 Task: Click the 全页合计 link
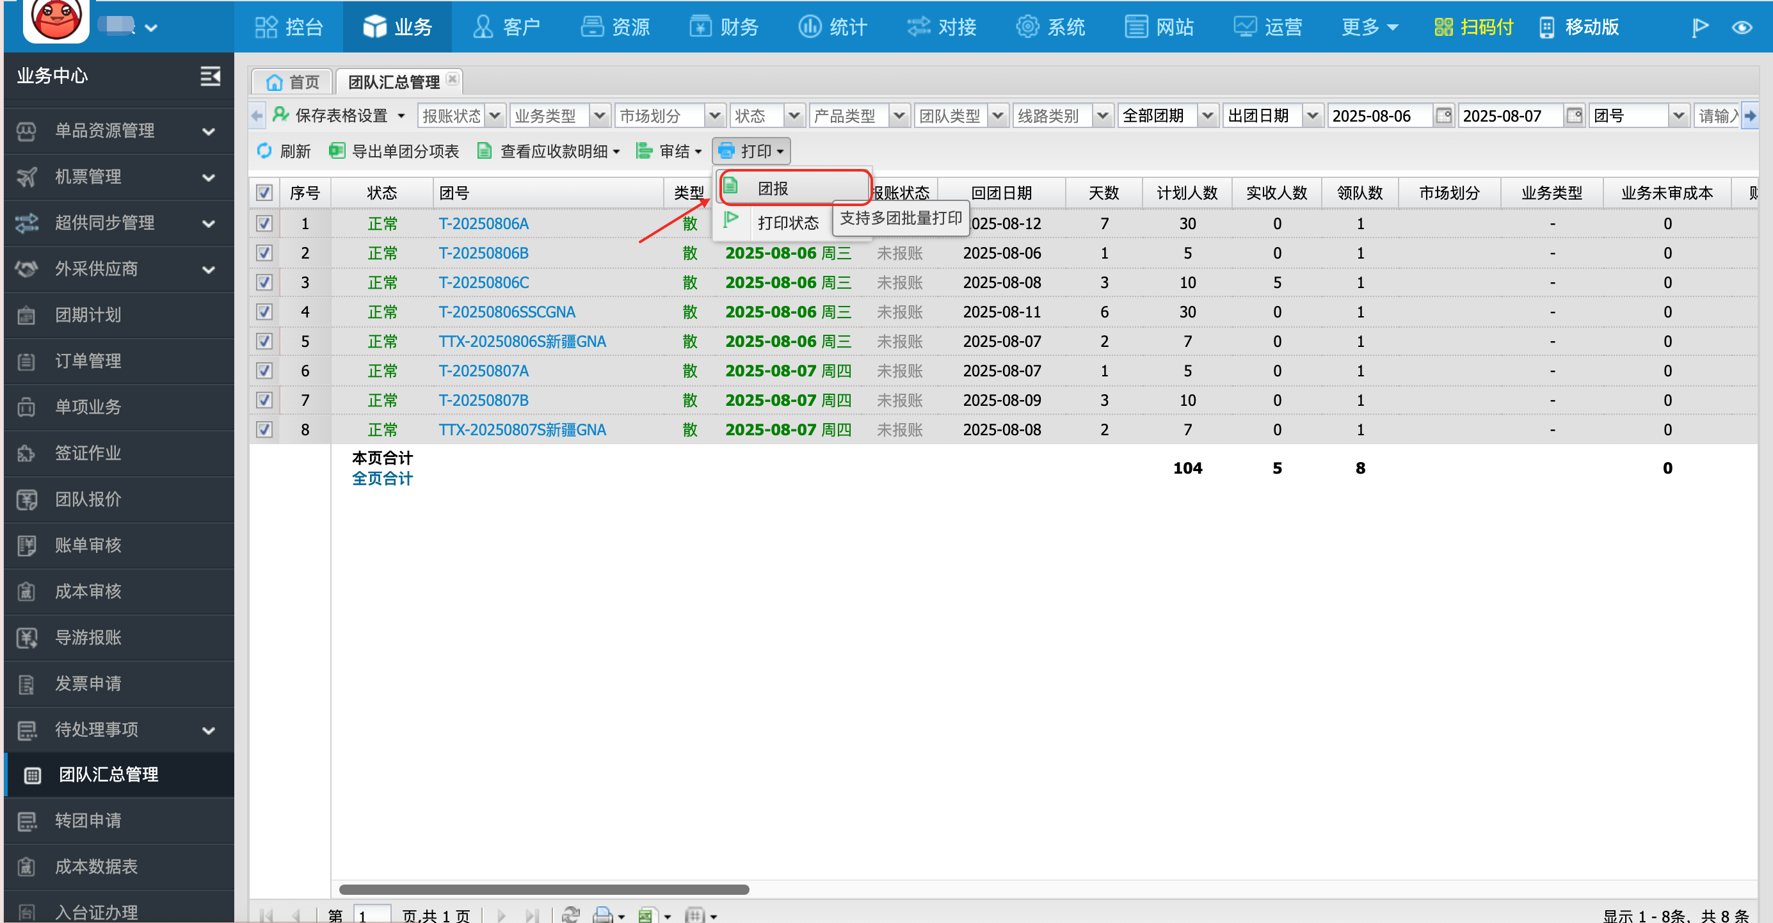click(382, 478)
